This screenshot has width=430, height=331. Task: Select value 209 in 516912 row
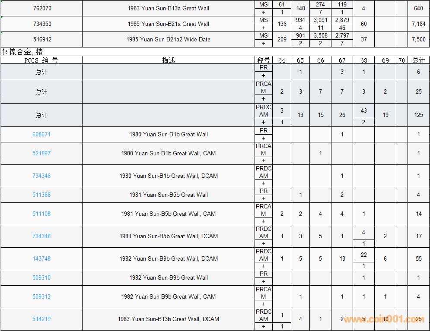click(282, 39)
